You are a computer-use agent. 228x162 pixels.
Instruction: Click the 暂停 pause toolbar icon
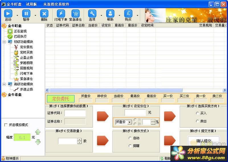tap(26, 14)
